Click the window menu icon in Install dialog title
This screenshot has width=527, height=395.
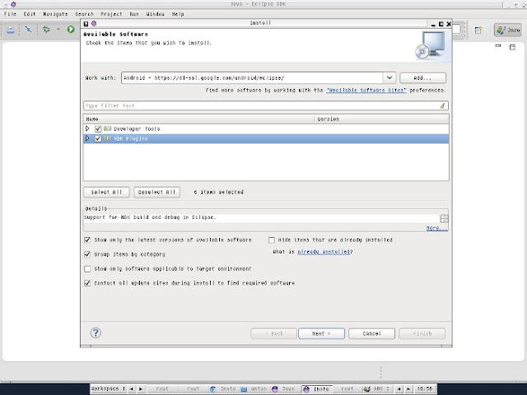click(86, 24)
